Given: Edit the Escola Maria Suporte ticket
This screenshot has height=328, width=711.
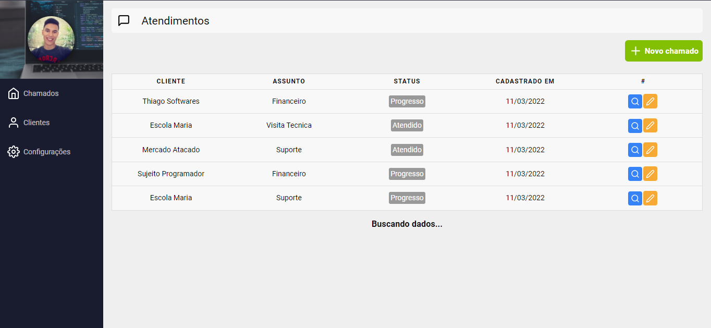Looking at the screenshot, I should 650,198.
